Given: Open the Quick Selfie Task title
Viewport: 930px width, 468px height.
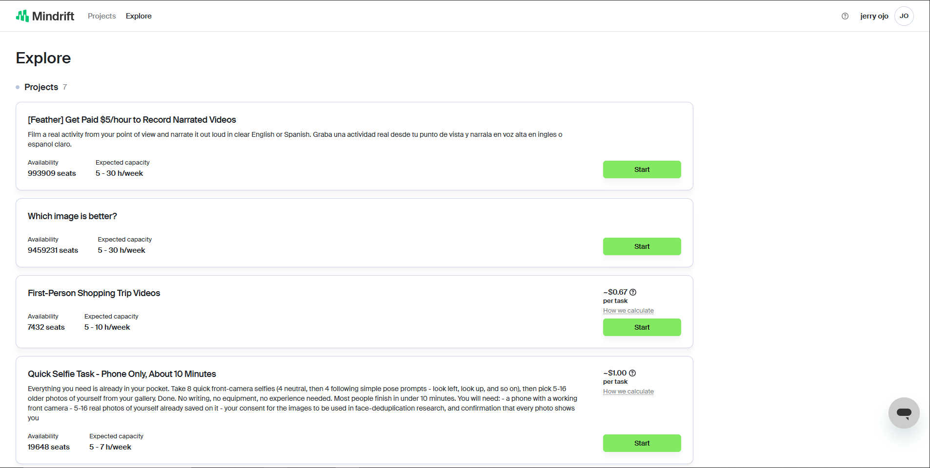Looking at the screenshot, I should click(x=122, y=374).
